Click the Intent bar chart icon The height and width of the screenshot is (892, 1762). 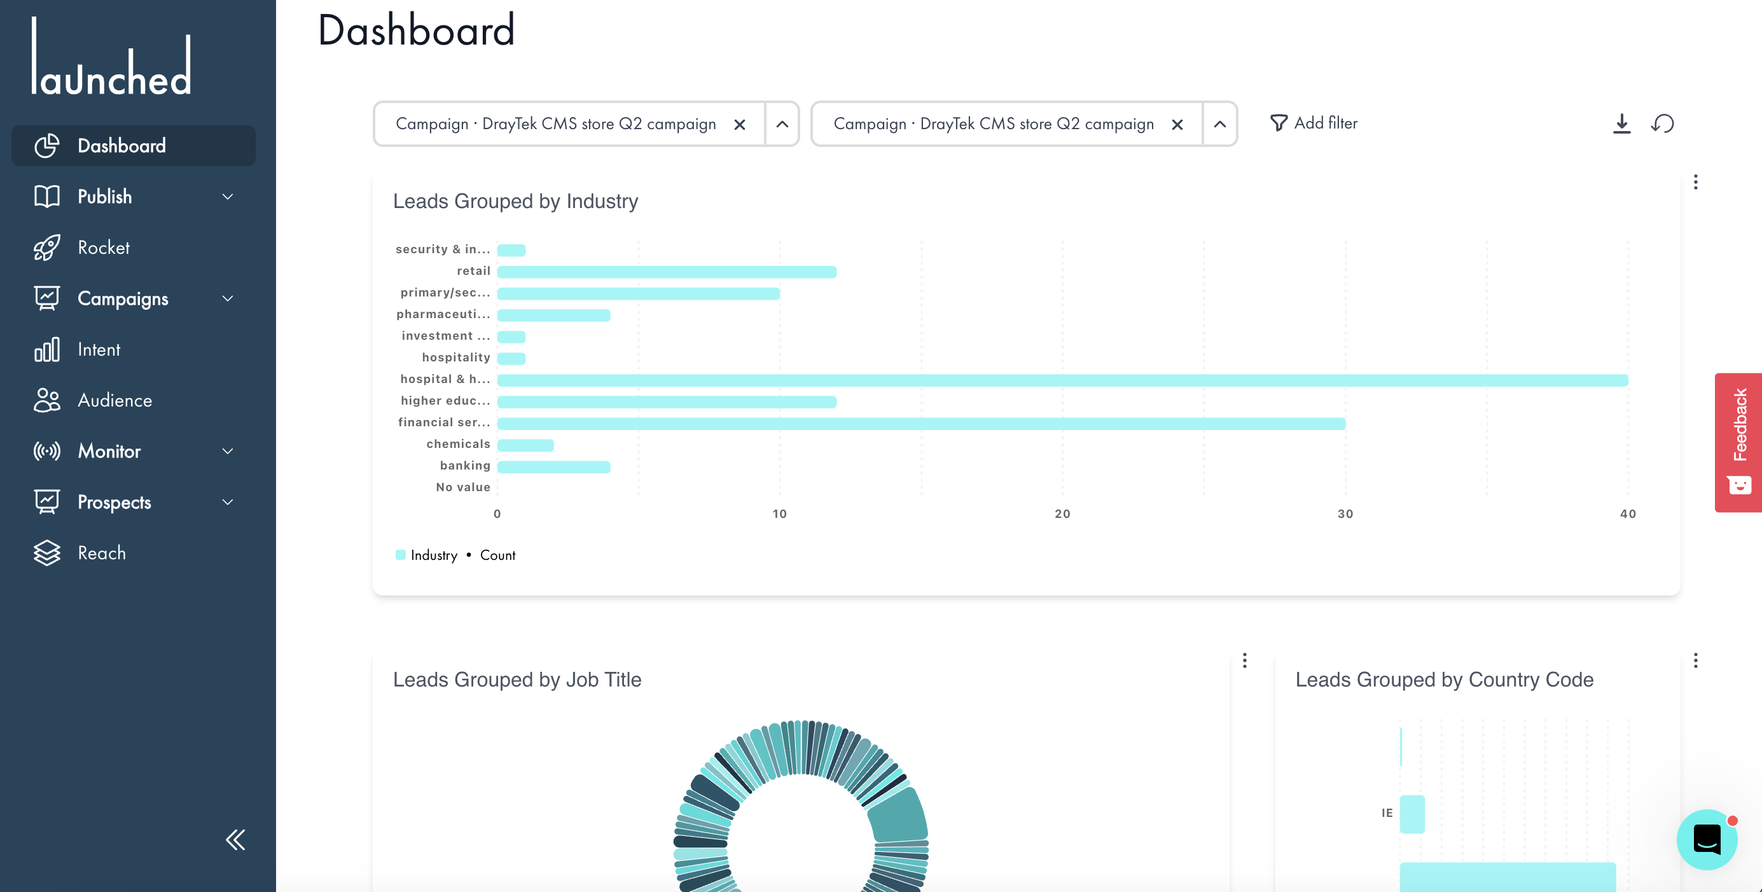46,349
